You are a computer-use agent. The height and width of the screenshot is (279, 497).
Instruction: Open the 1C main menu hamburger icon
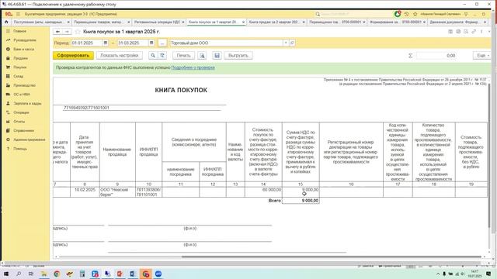(x=18, y=14)
